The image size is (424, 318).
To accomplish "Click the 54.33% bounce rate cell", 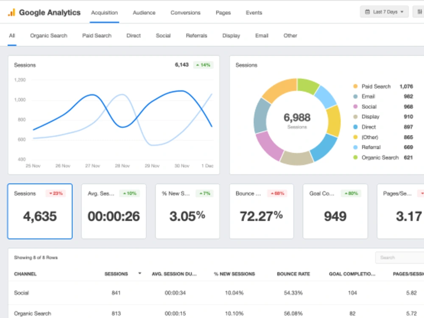I will coord(293,293).
